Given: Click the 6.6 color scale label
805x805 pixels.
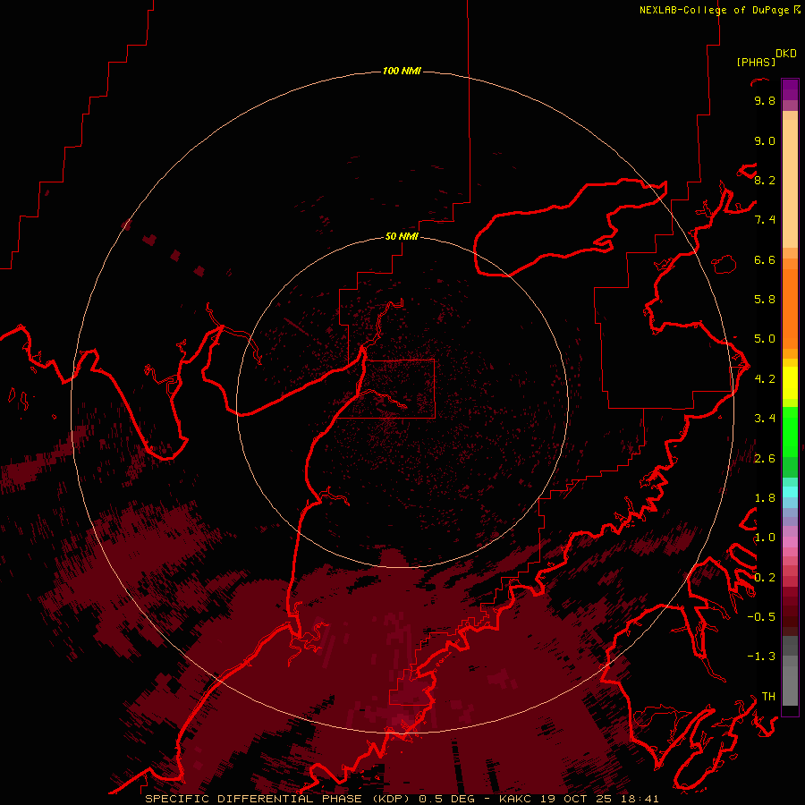Looking at the screenshot, I should [765, 259].
